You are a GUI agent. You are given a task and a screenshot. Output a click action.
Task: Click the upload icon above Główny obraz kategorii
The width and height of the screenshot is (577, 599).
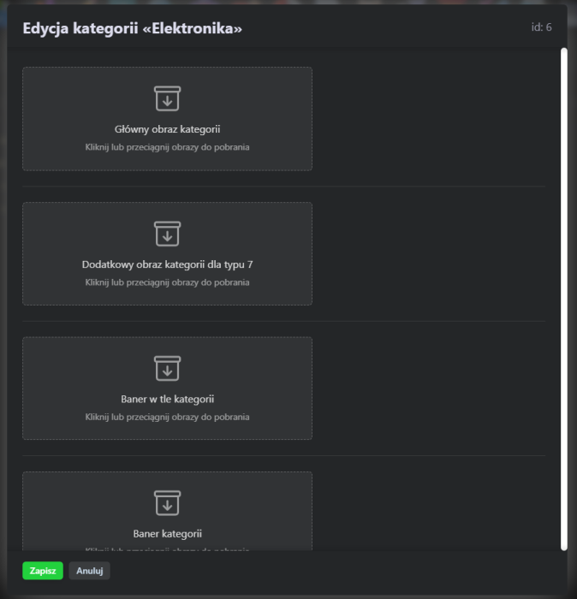[168, 98]
